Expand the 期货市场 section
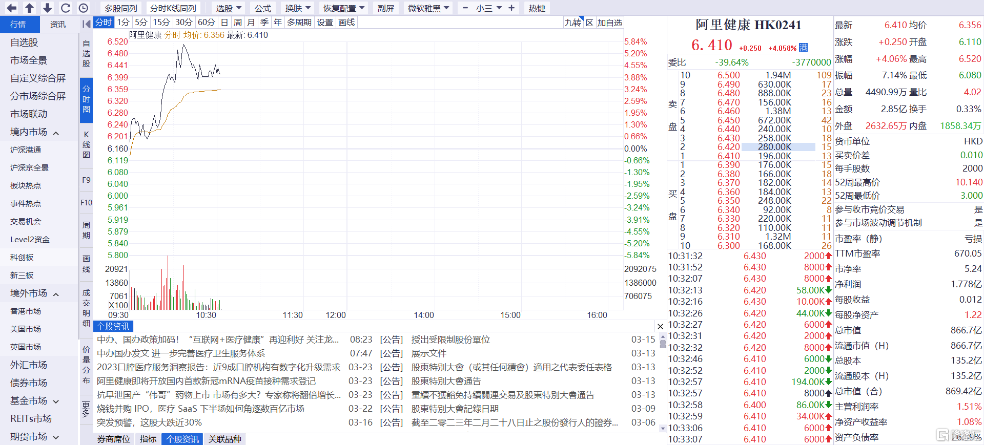984x445 pixels. (56, 437)
